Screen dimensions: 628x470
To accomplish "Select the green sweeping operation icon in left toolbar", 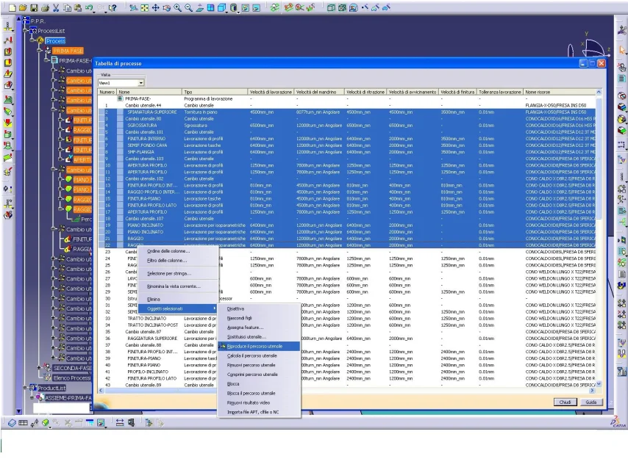I will (x=8, y=111).
